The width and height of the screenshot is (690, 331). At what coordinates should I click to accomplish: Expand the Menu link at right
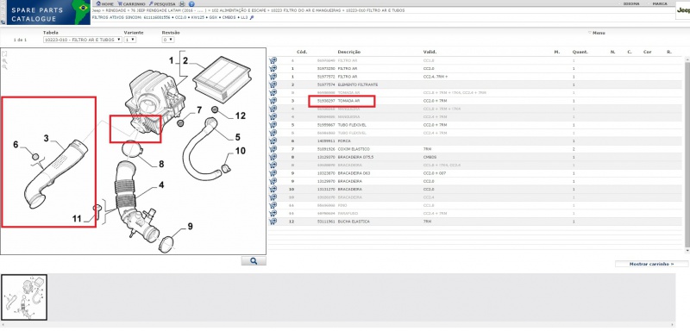(597, 33)
